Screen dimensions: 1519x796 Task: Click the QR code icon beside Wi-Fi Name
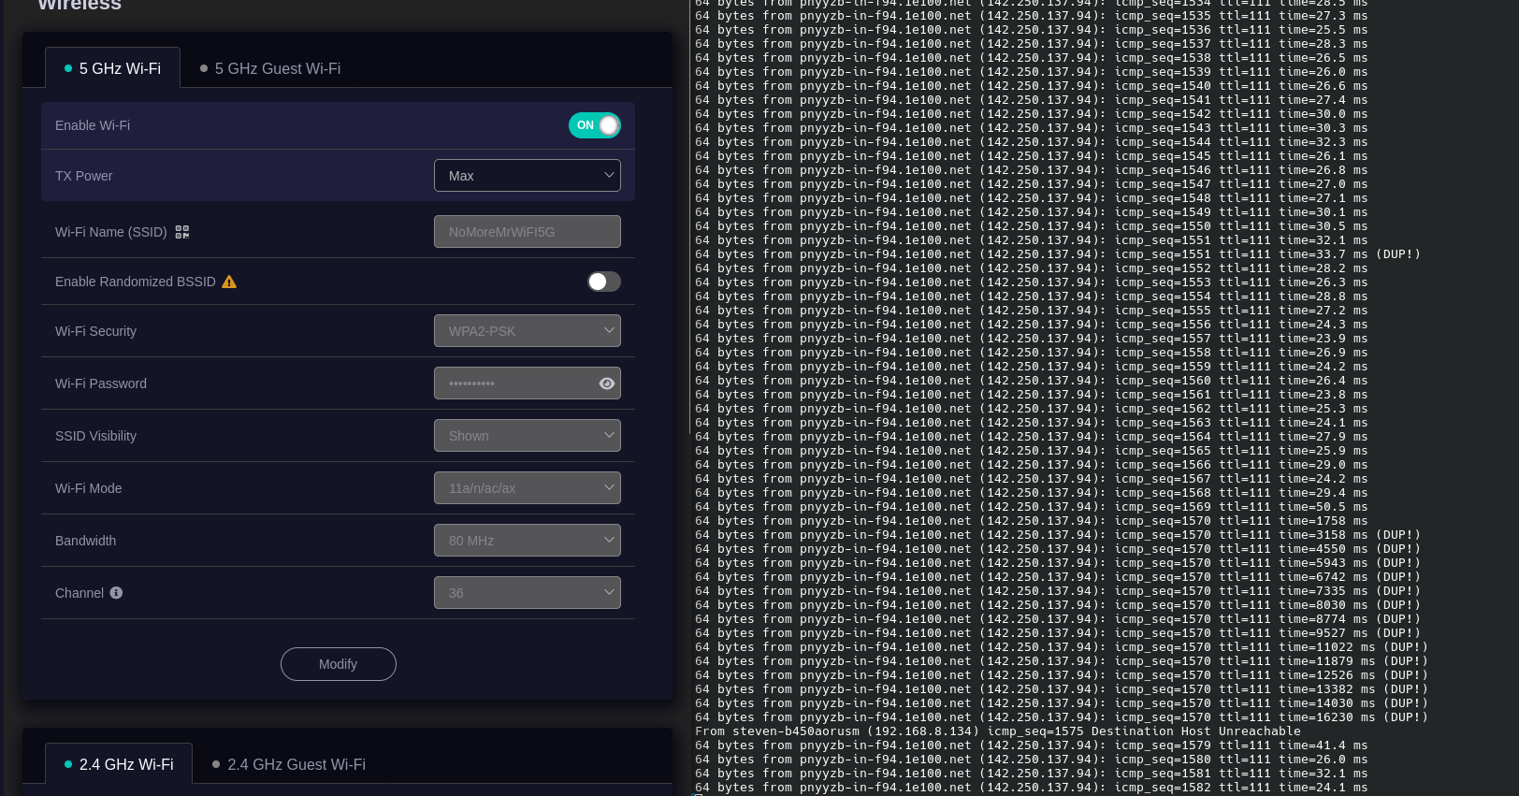(182, 232)
